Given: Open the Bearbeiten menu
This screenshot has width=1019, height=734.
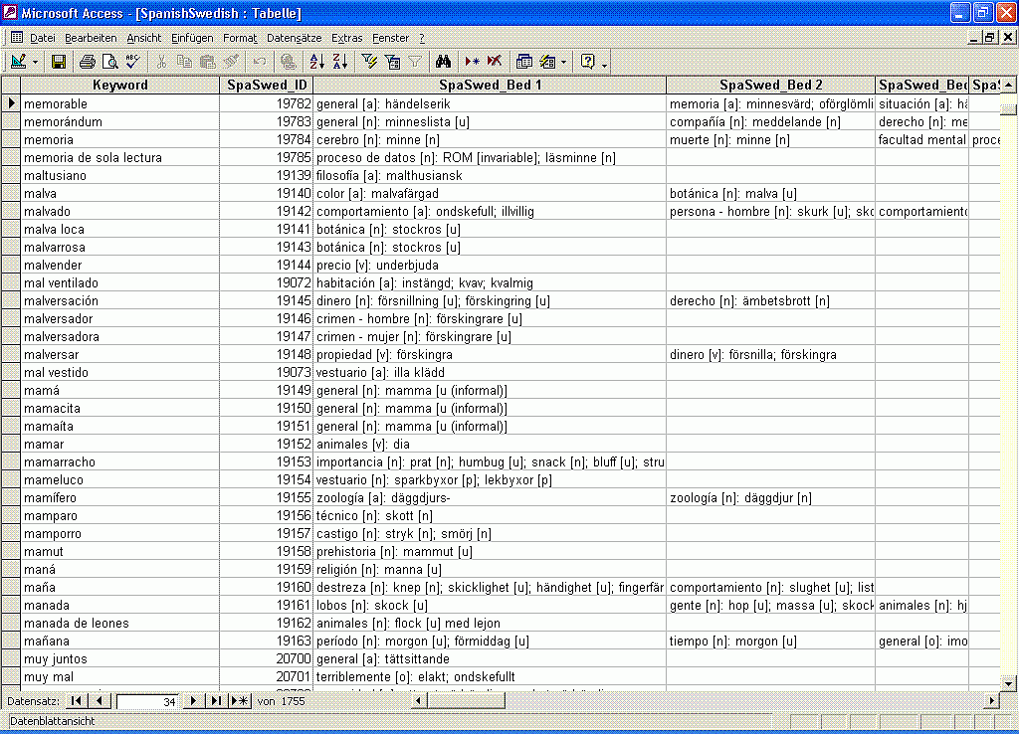Looking at the screenshot, I should pyautogui.click(x=91, y=38).
